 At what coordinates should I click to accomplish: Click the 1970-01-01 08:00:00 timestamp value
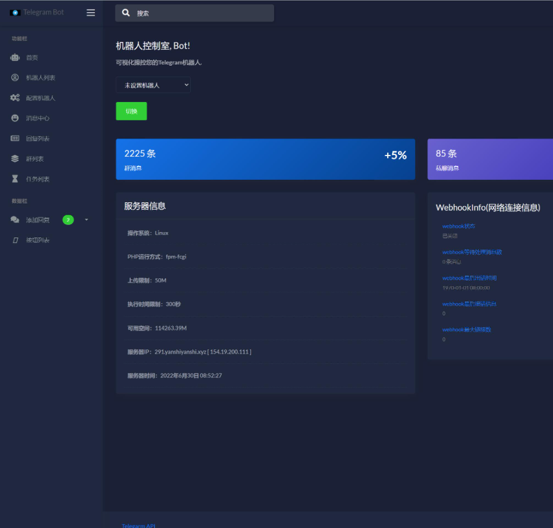466,287
